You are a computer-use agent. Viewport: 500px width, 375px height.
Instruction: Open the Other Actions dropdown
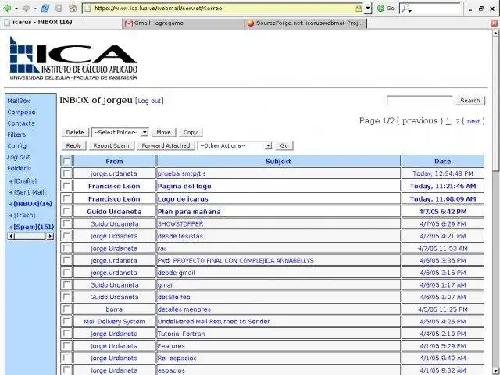click(x=235, y=145)
